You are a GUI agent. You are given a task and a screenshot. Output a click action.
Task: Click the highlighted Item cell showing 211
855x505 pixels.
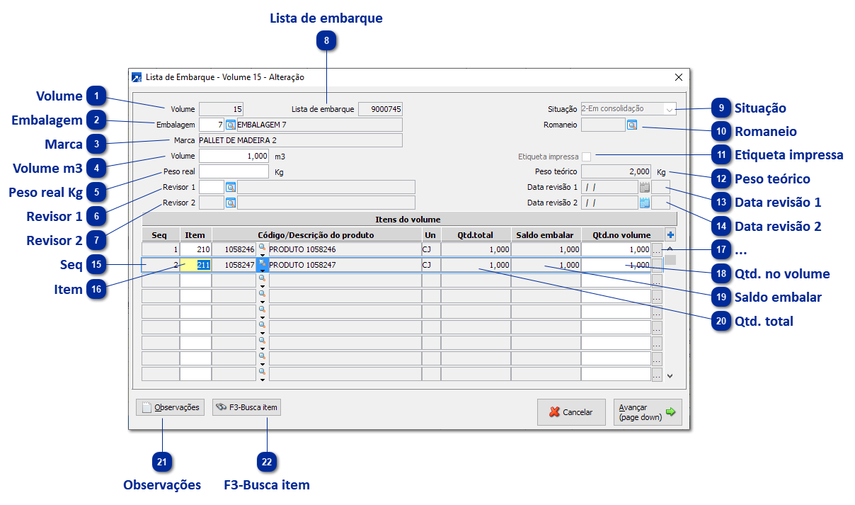(195, 265)
